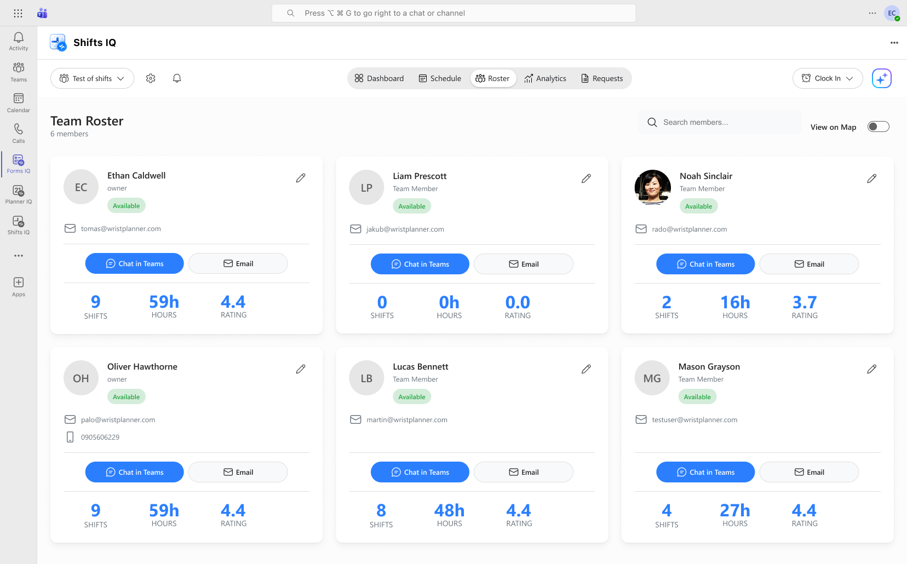The width and height of the screenshot is (907, 564).
Task: Chat in Teams with Oliver Hawthorne
Action: tap(135, 472)
